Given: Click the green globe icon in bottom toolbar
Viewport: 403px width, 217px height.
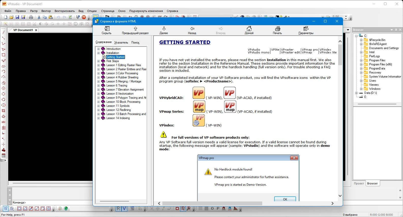Looking at the screenshot, I should pyautogui.click(x=66, y=209).
